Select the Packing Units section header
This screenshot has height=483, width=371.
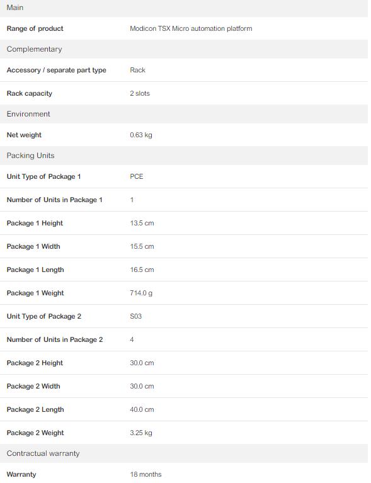click(x=184, y=156)
